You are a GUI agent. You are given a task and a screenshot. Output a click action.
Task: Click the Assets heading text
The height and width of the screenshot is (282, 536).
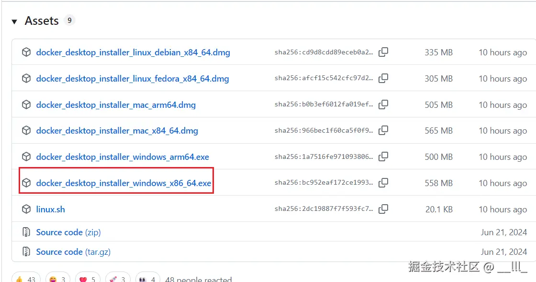42,21
